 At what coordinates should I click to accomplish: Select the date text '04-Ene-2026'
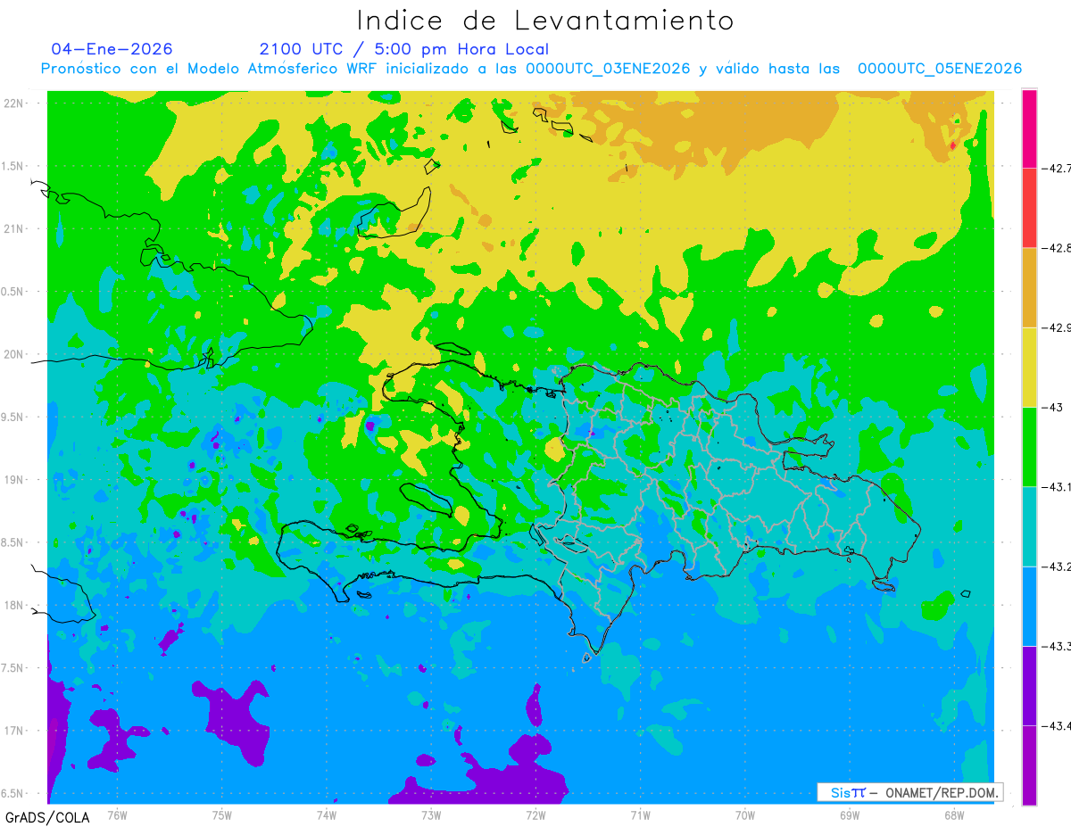[112, 49]
